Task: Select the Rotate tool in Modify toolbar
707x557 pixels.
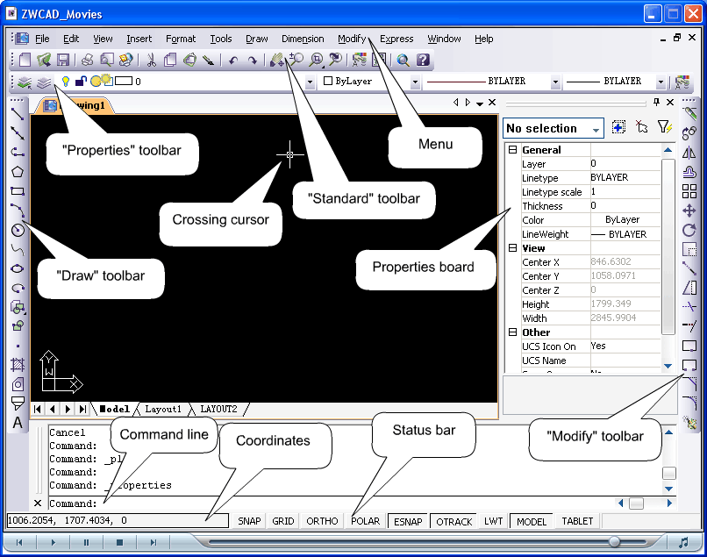Action: (689, 230)
